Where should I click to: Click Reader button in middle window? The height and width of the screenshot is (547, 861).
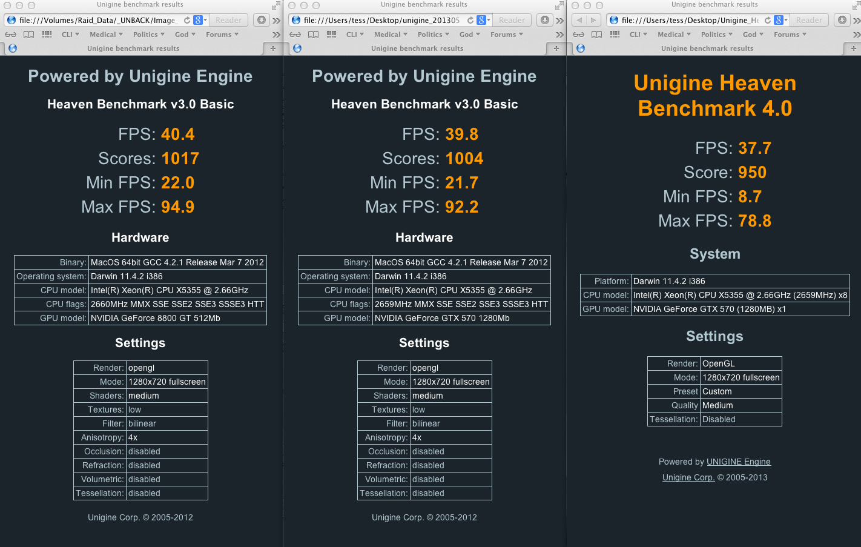[x=512, y=20]
